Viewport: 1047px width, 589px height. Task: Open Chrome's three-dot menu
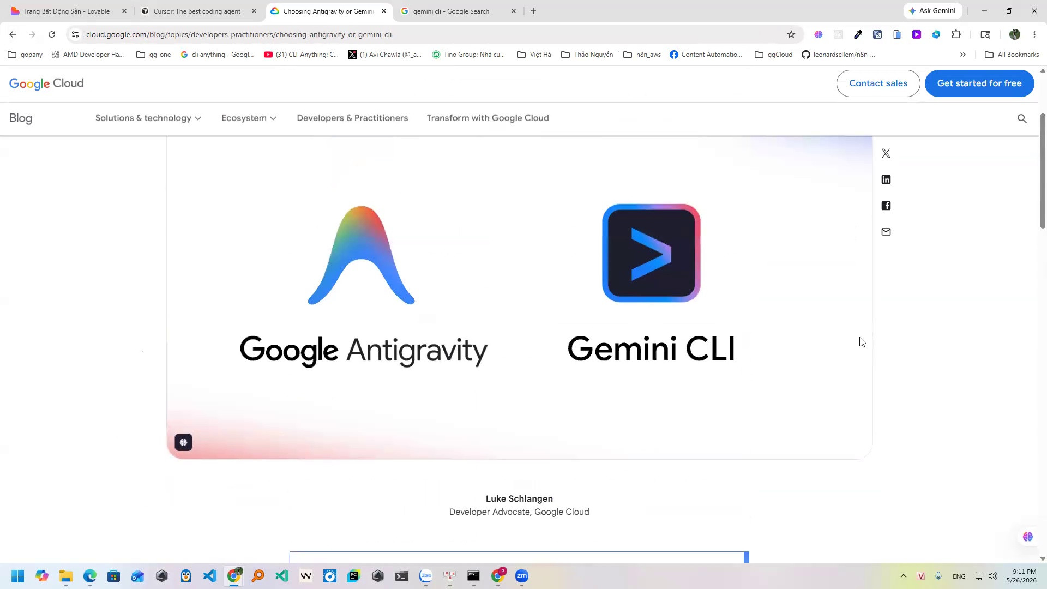pyautogui.click(x=1034, y=34)
